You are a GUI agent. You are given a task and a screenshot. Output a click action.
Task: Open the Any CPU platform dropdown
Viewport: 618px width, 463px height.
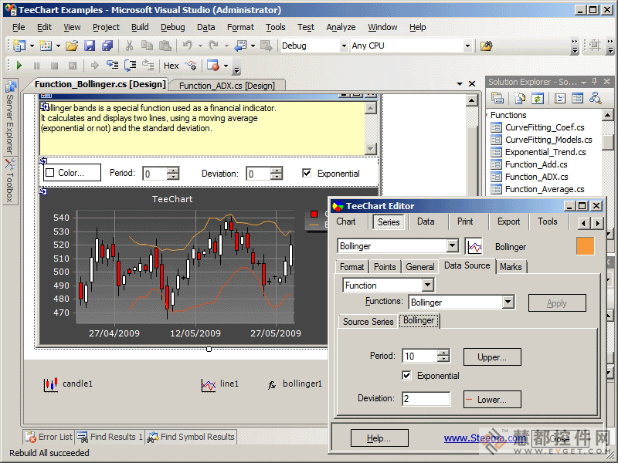click(x=467, y=46)
